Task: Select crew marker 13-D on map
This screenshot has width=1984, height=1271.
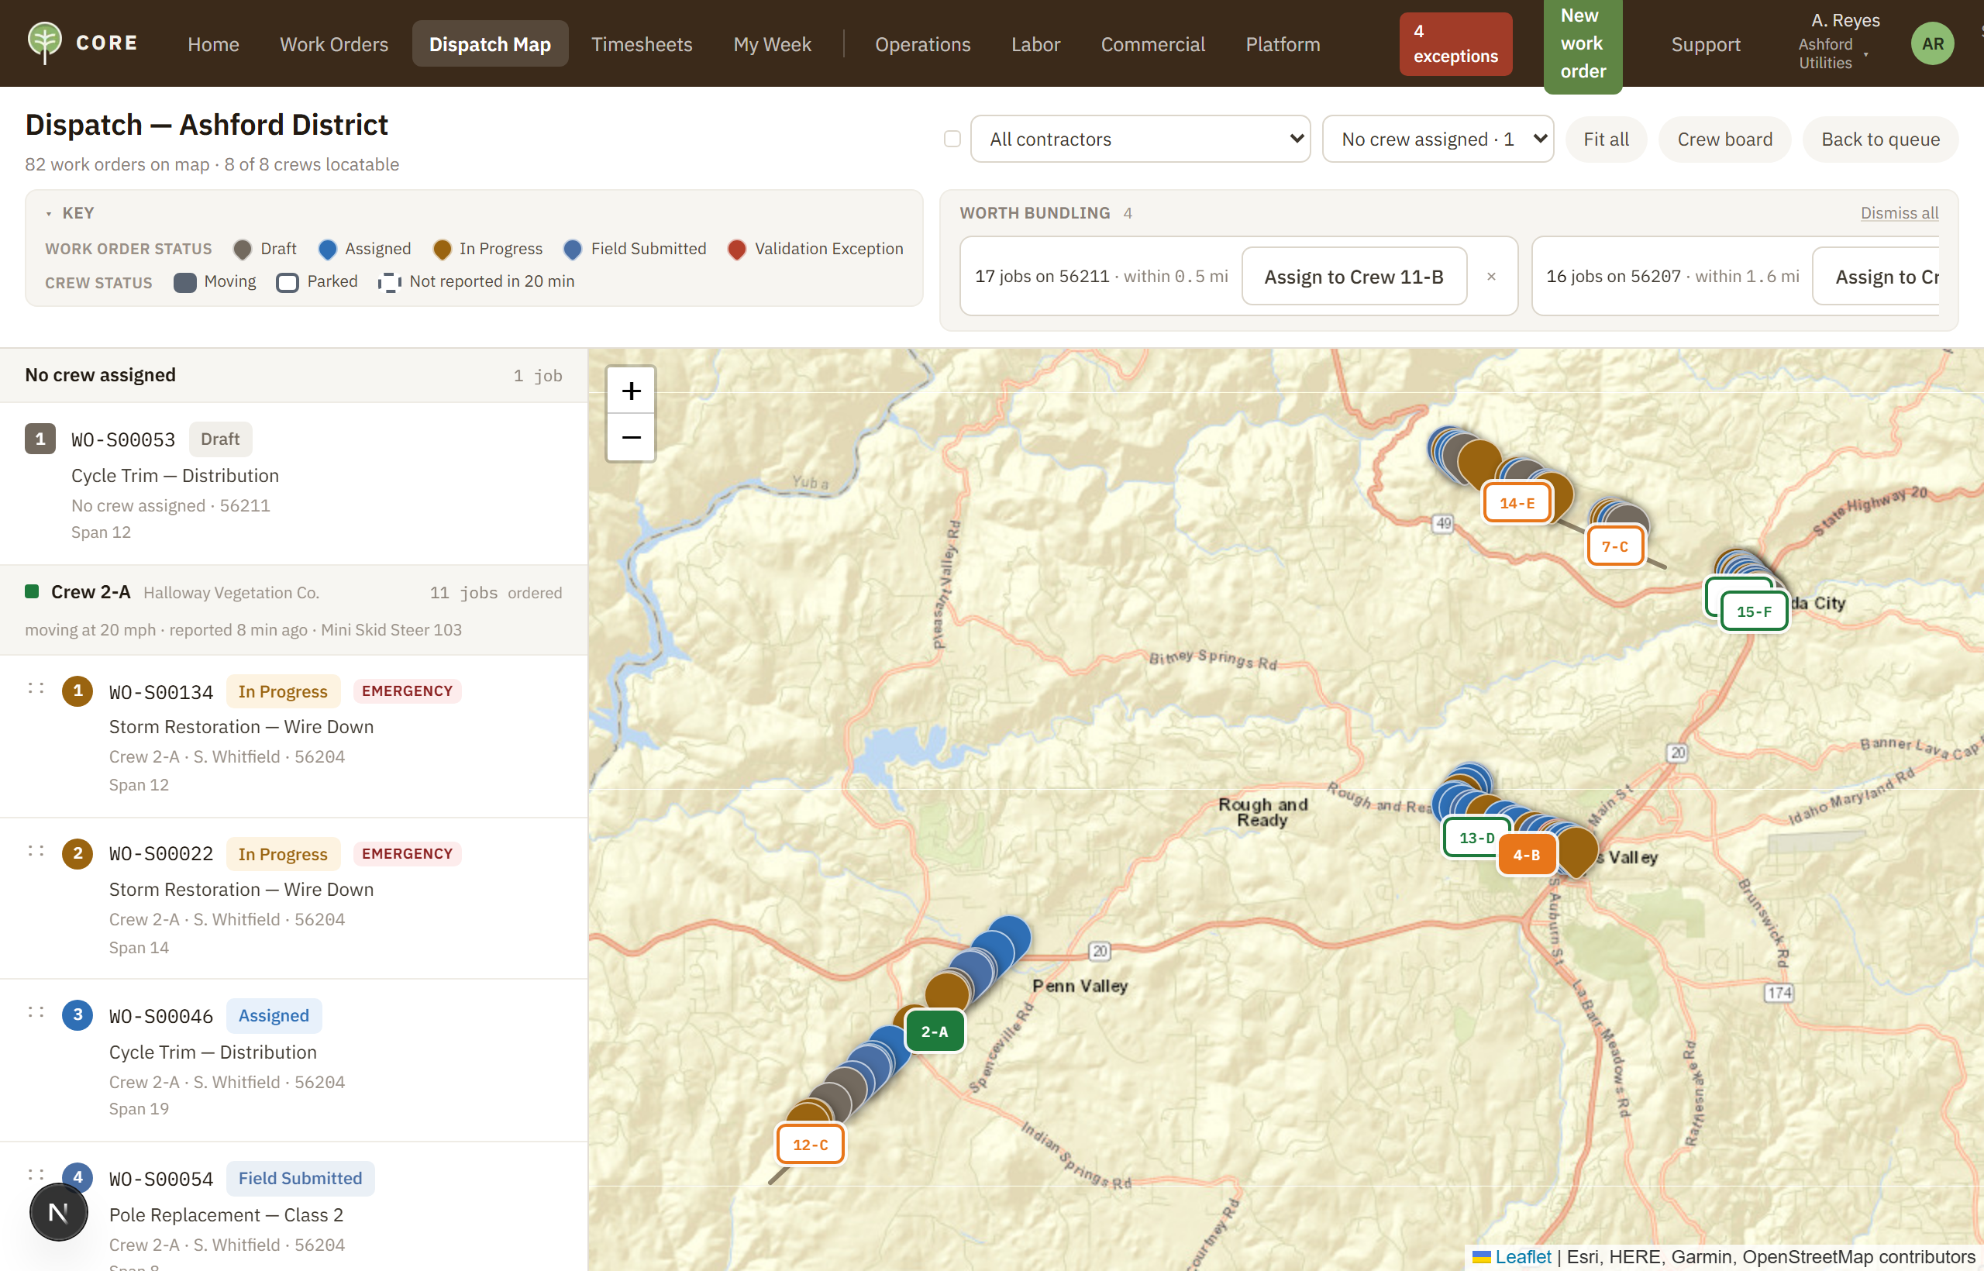Action: tap(1476, 838)
